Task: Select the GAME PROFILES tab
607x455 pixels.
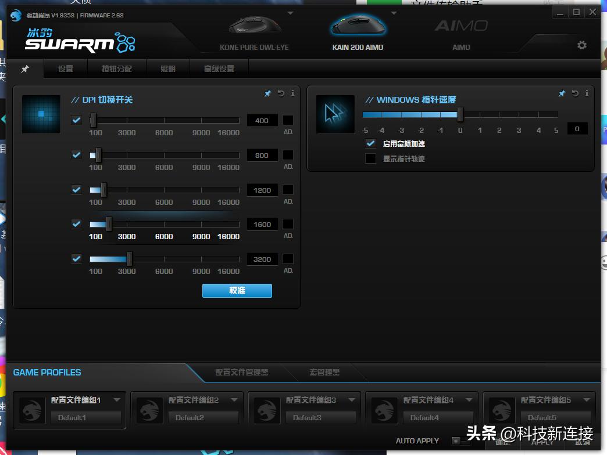Action: (x=47, y=373)
